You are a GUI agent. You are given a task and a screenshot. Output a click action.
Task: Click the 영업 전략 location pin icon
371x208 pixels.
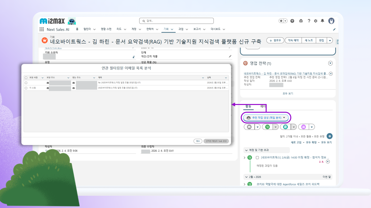245,63
